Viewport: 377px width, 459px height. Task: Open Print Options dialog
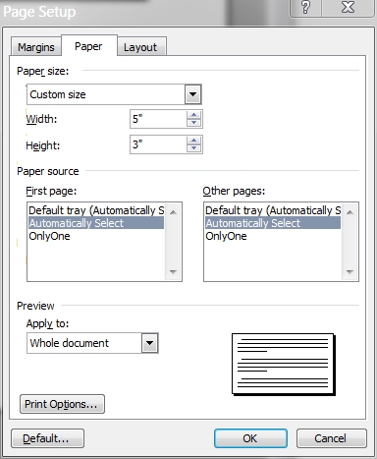click(x=62, y=404)
